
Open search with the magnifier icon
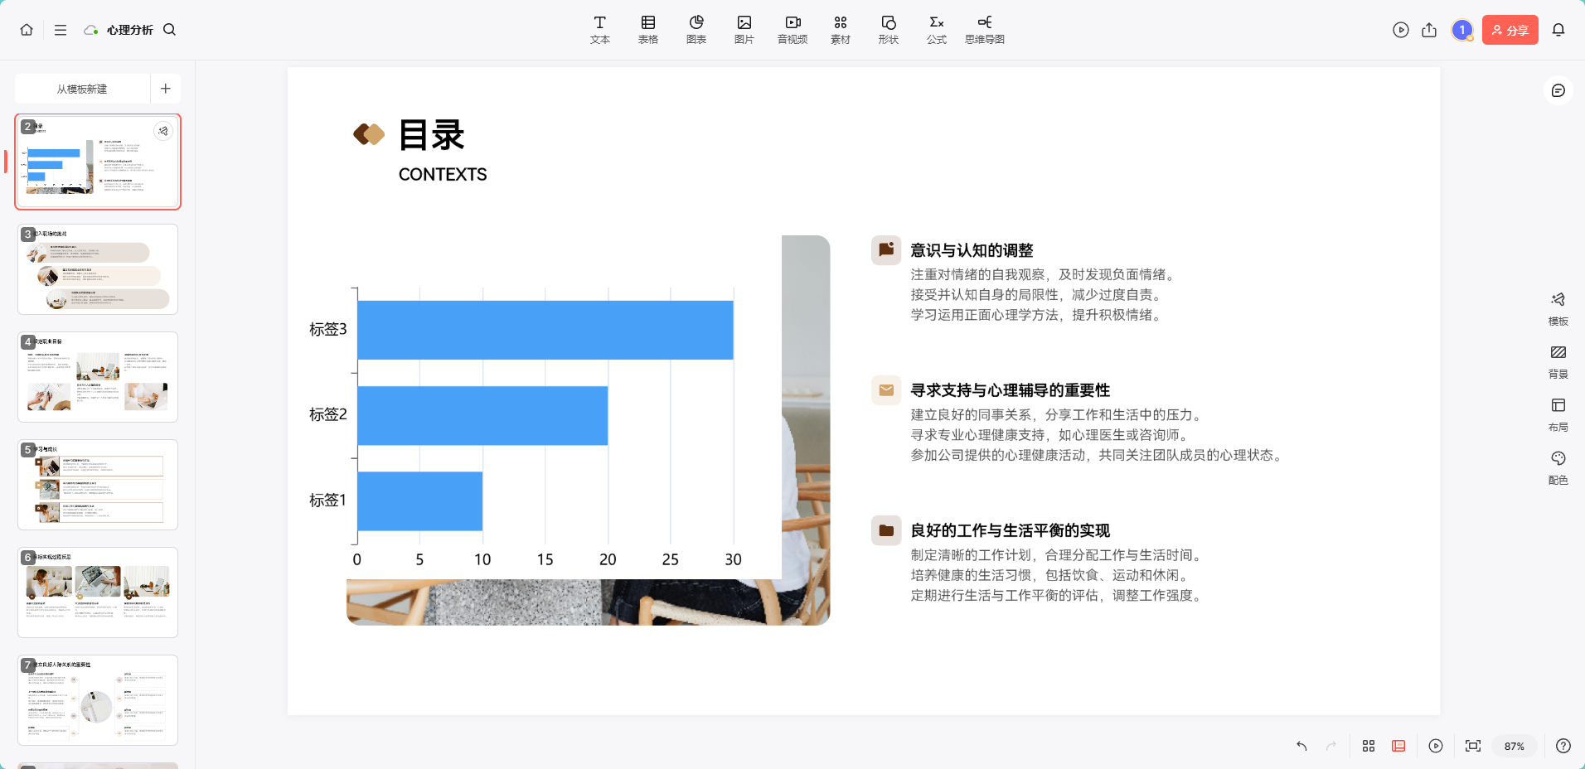[x=170, y=30]
